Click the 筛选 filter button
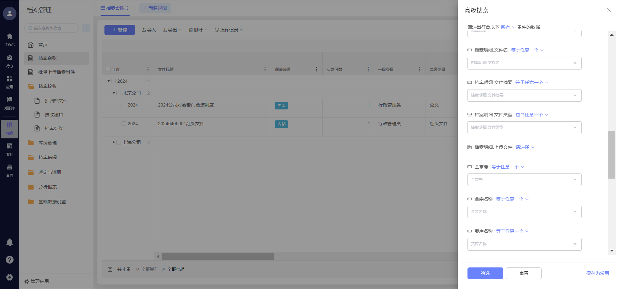 click(485, 273)
